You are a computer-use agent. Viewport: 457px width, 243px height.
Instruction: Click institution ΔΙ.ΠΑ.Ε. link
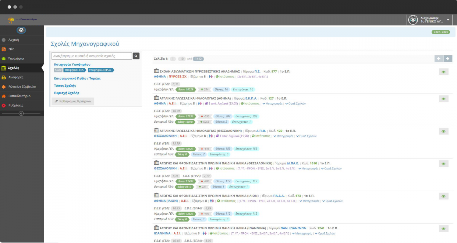click(x=293, y=163)
